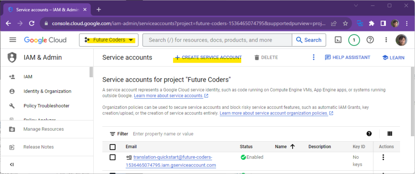
Task: Bookmark this page with the star icon
Action: pos(345,23)
